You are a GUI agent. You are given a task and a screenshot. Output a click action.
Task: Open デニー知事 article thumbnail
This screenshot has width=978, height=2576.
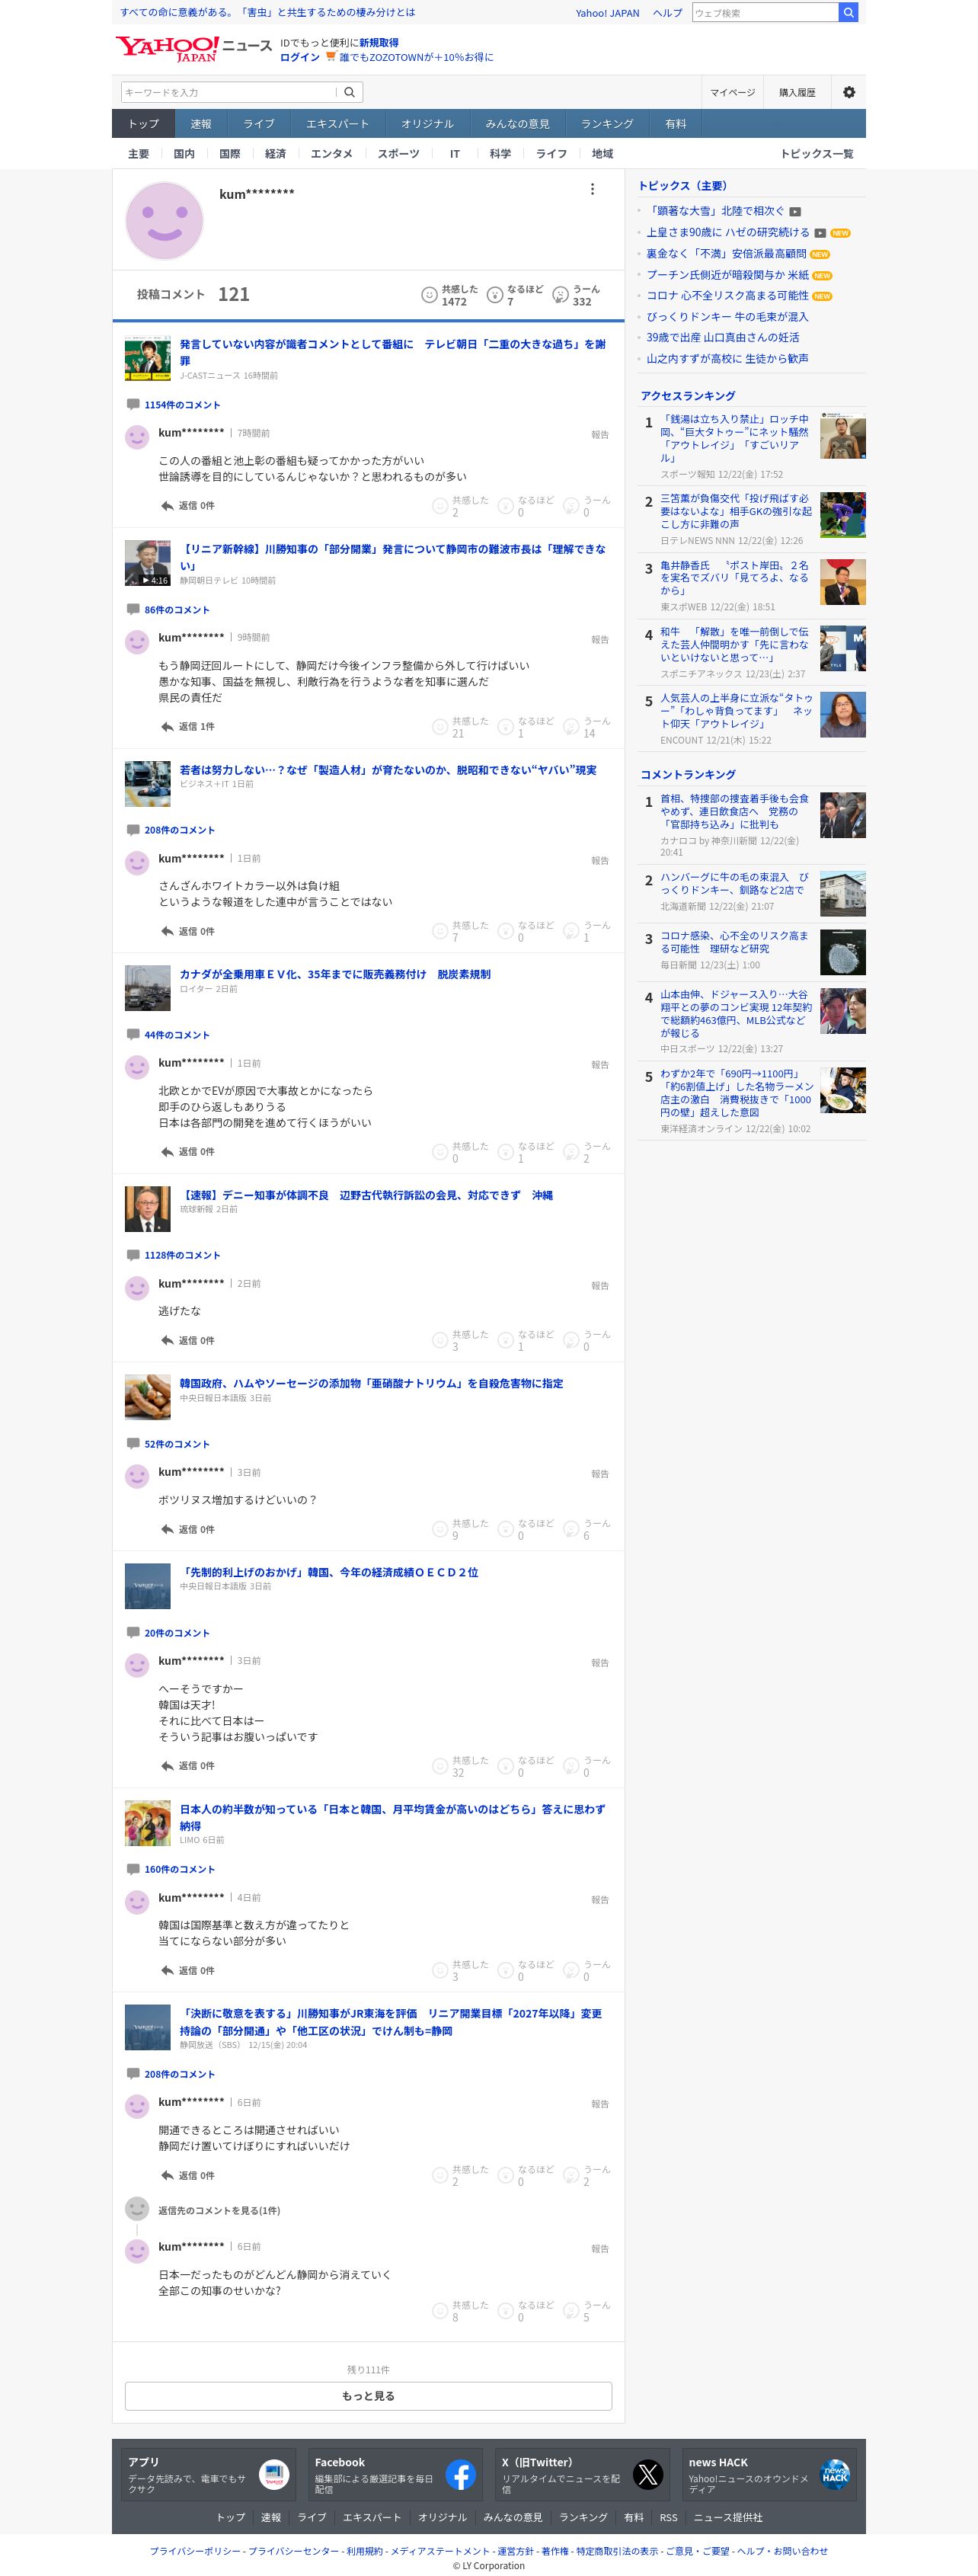(x=147, y=1209)
